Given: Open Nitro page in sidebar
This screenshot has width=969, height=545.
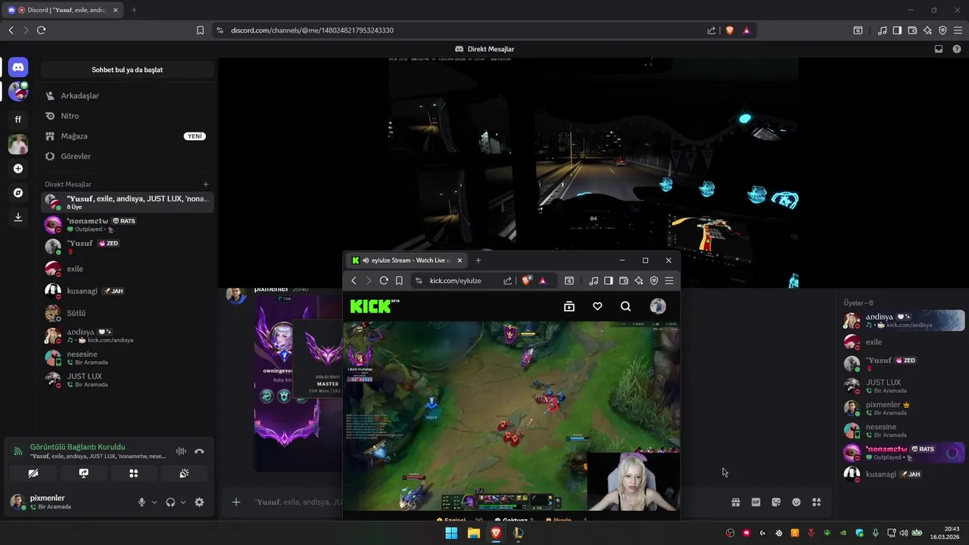Looking at the screenshot, I should tap(127, 116).
